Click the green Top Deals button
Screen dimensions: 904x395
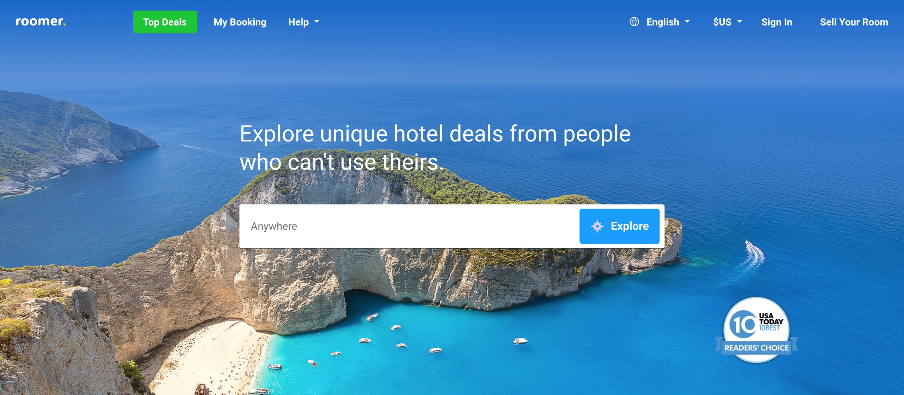tap(165, 22)
